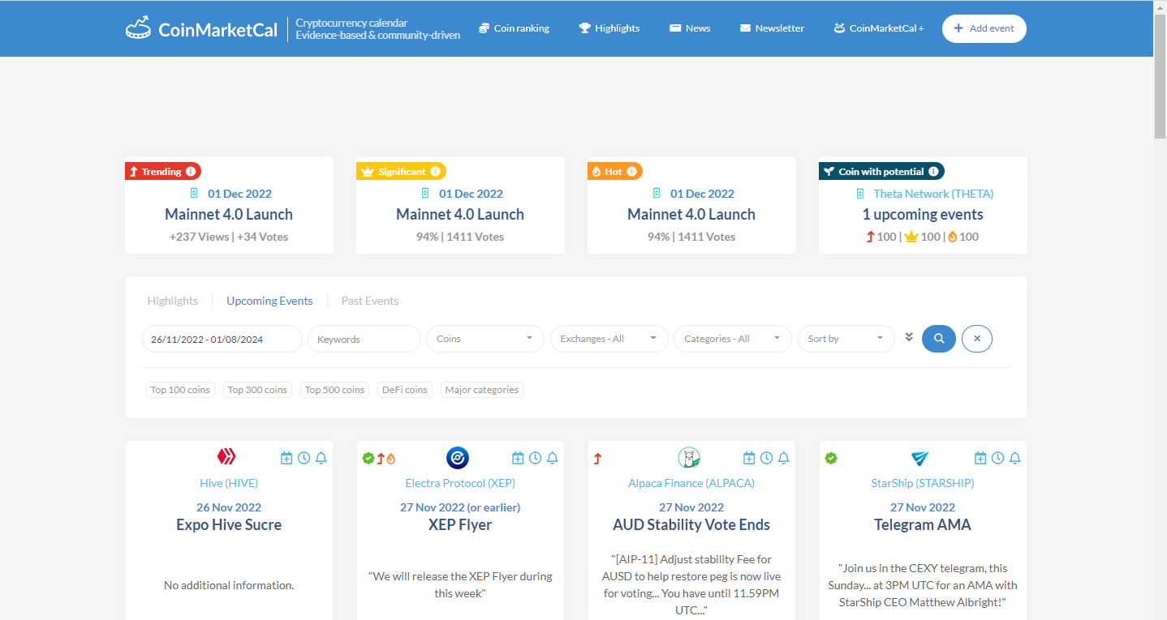Set bell alert on XEP Flyer card
This screenshot has height=620, width=1167.
tap(553, 459)
